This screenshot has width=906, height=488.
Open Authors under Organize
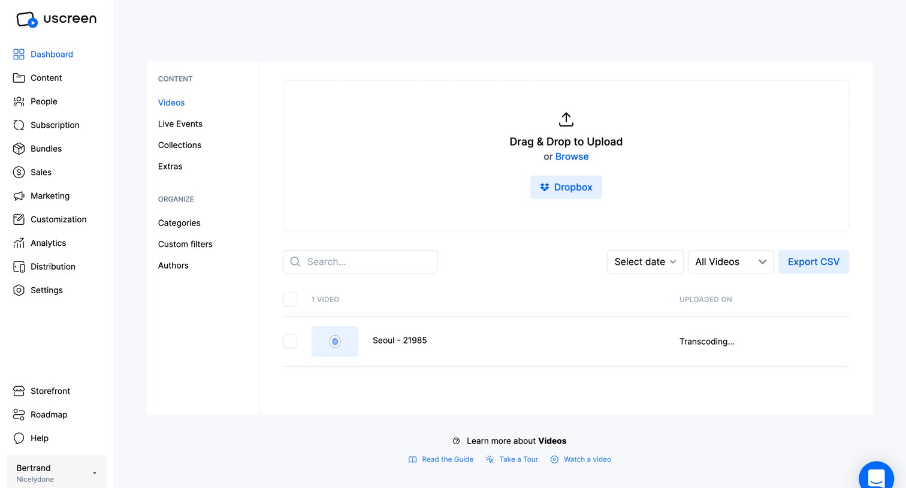tap(173, 266)
